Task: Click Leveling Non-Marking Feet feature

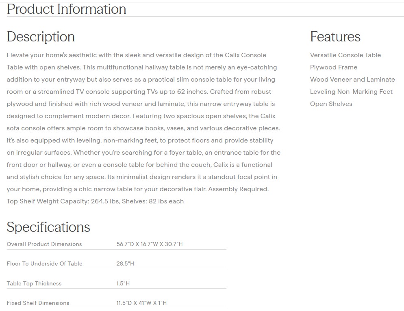Action: click(351, 92)
